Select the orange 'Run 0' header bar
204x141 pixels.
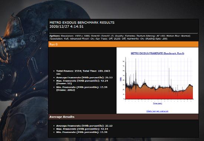click(x=123, y=44)
